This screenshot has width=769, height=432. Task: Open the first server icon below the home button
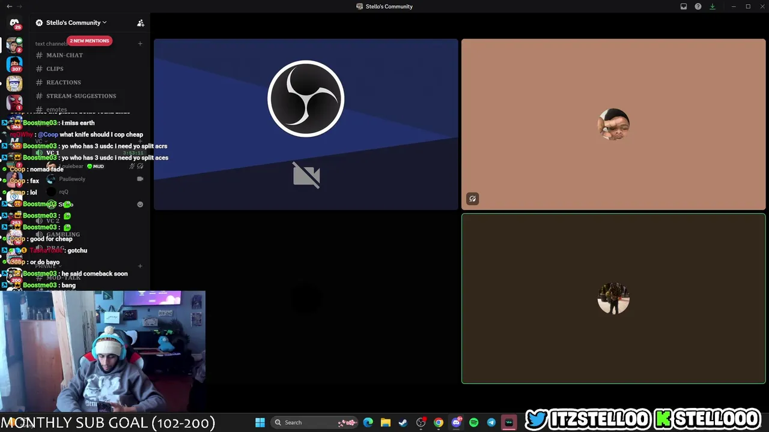[14, 44]
